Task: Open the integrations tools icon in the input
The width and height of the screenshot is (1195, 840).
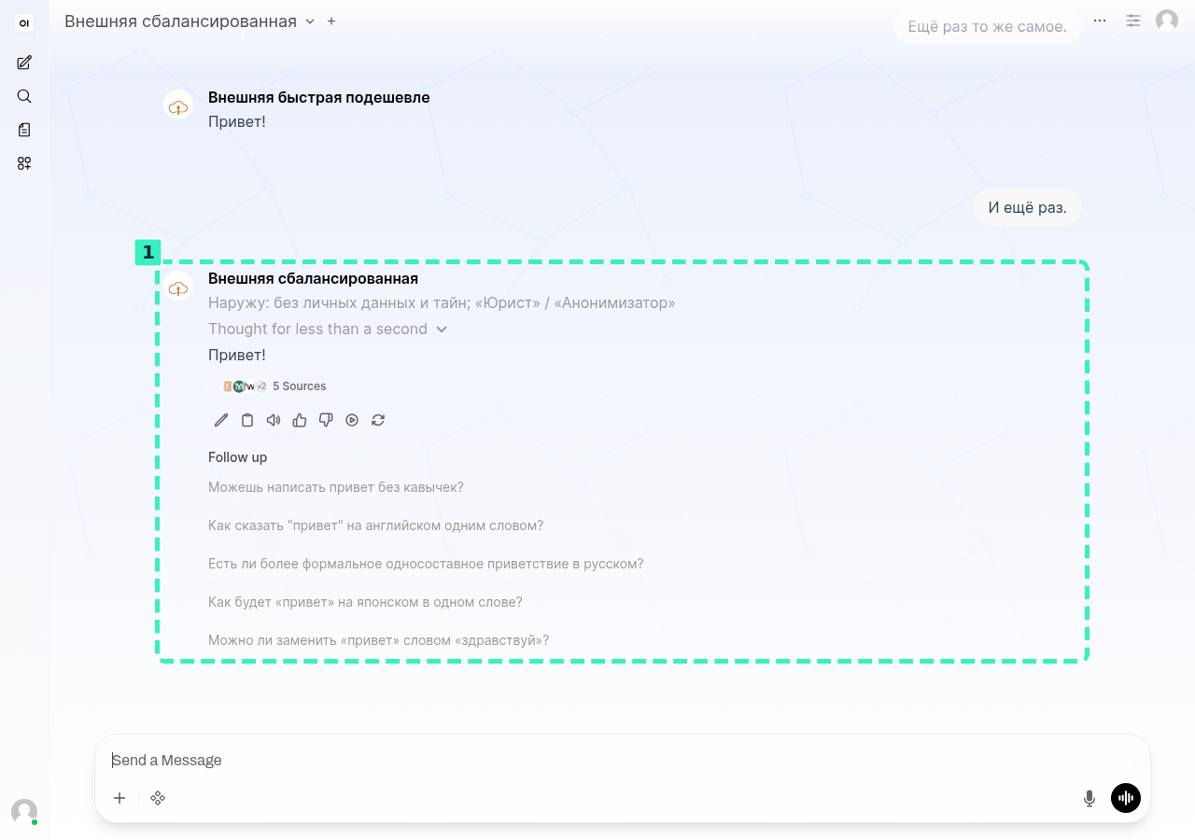Action: point(158,798)
